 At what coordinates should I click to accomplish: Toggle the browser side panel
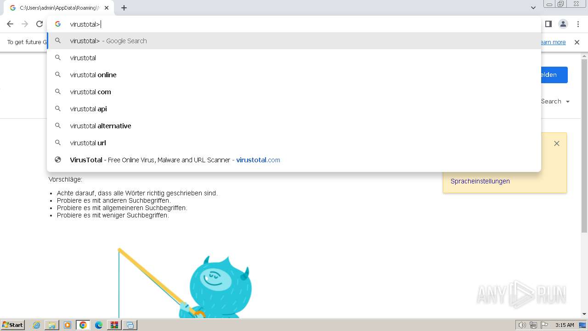click(x=548, y=24)
